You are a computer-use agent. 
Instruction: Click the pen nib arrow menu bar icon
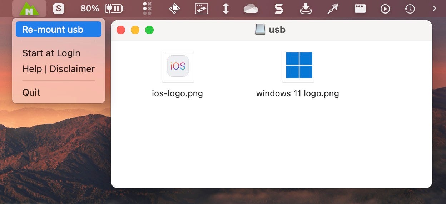(x=333, y=9)
